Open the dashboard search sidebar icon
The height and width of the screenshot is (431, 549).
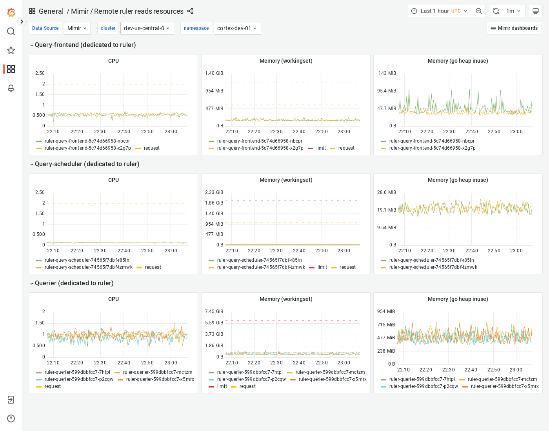11,31
